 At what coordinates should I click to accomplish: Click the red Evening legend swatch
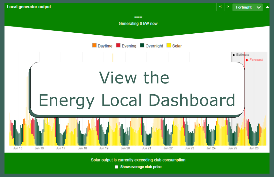tap(118, 46)
